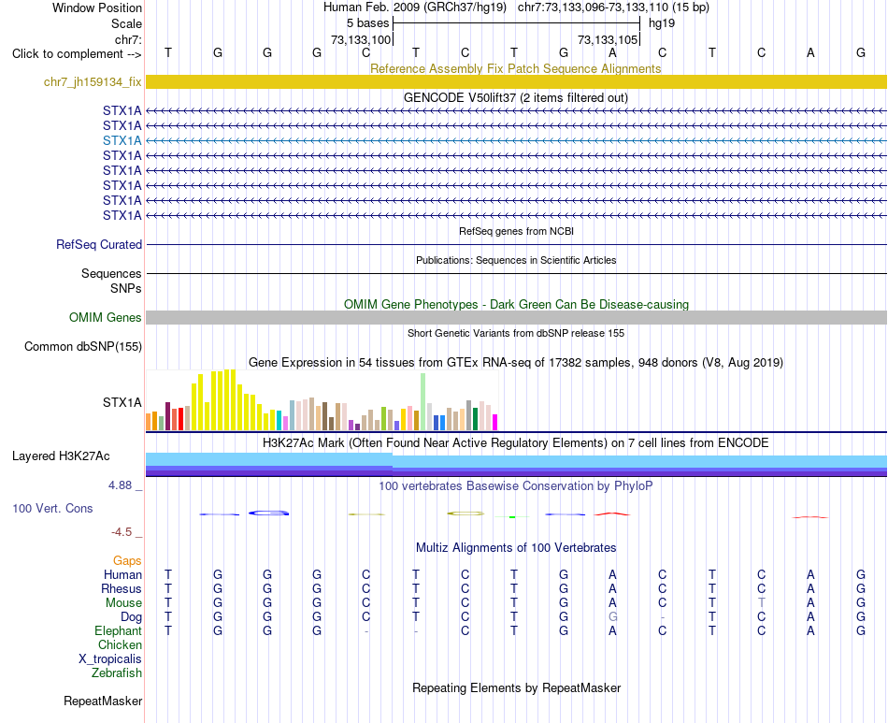
Task: Click the gray OMIM Genes bar
Action: [516, 317]
